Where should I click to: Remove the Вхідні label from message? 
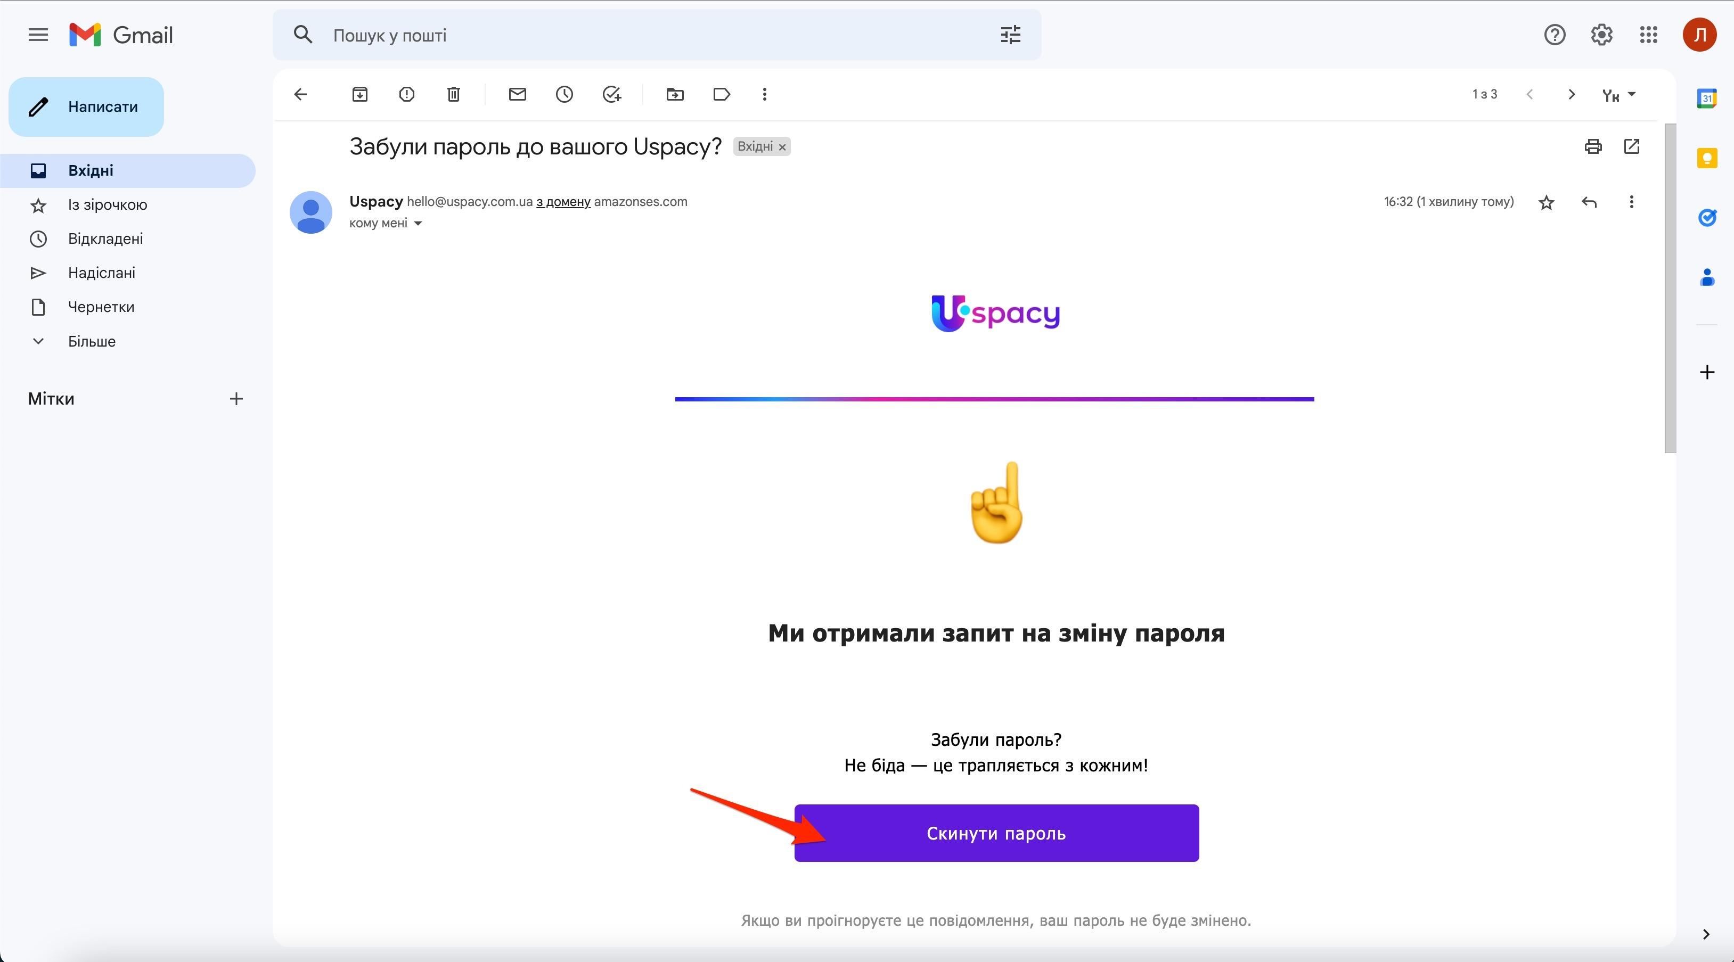point(782,147)
